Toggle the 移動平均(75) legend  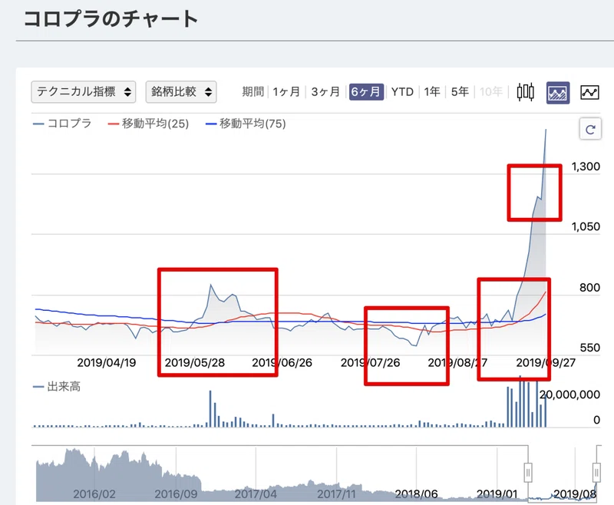coord(246,124)
